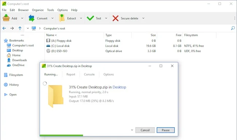The width and height of the screenshot is (237, 140).
Task: Click the Extract toolbar icon
Action: 62,18
